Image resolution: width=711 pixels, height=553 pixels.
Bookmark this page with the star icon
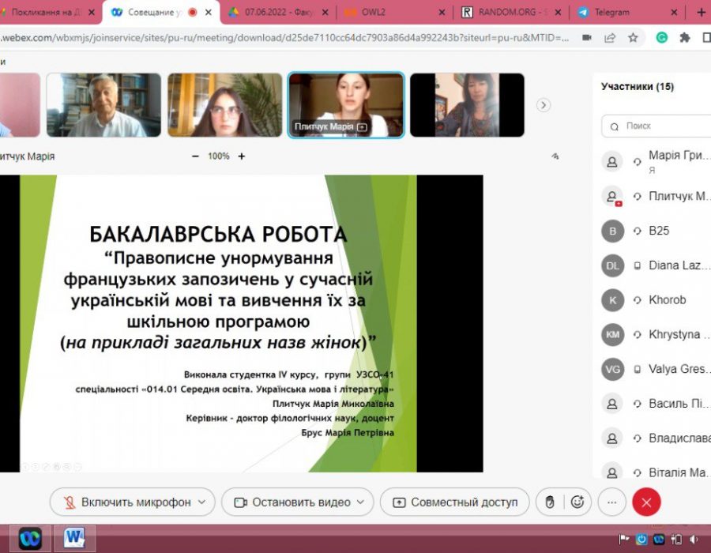tap(634, 37)
